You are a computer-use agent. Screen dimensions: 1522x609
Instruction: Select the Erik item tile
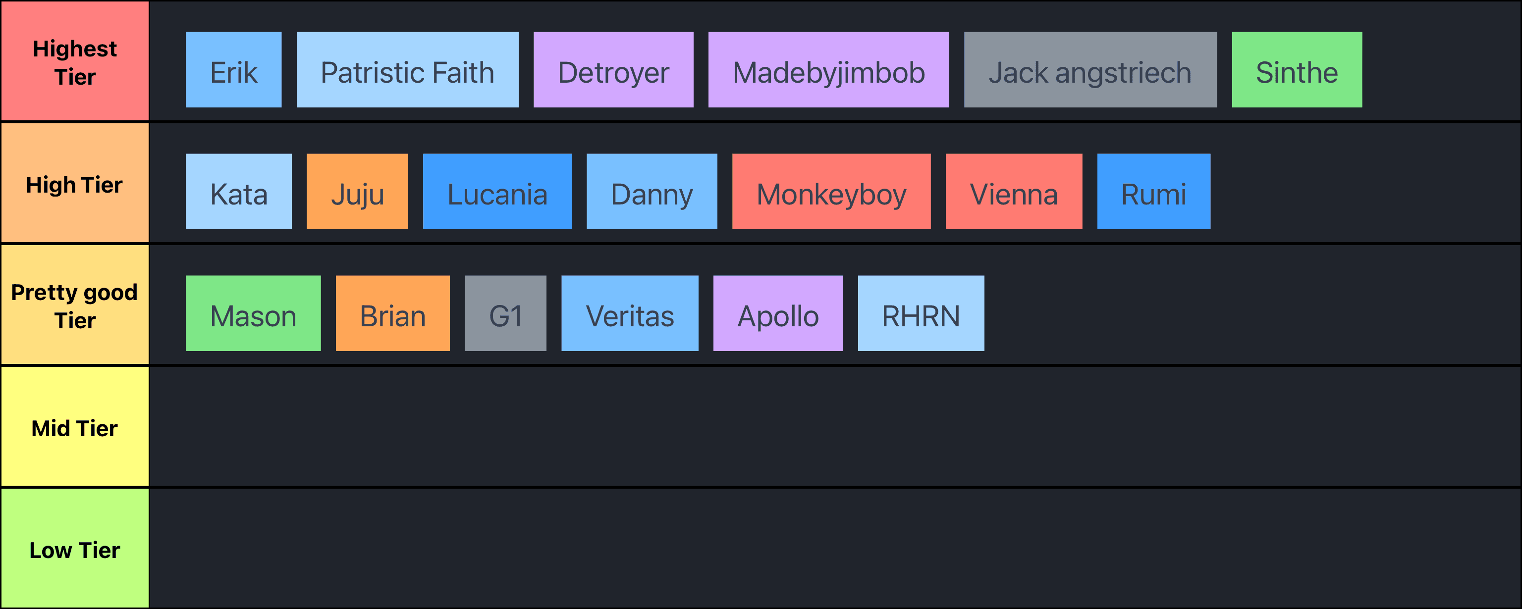[233, 70]
